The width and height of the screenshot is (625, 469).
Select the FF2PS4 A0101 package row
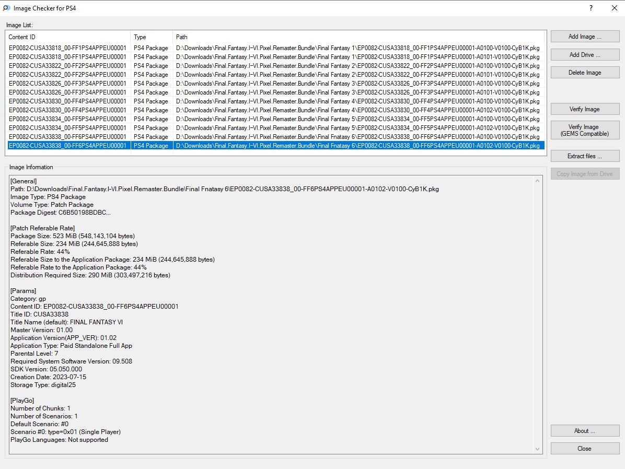(276, 75)
